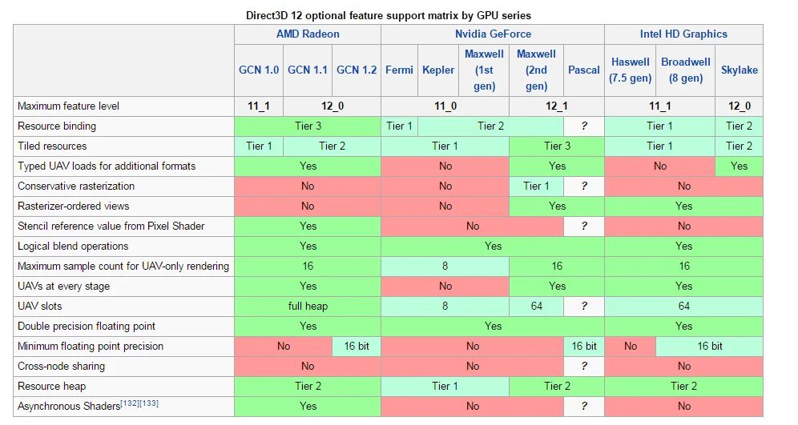This screenshot has width=798, height=425.
Task: Open the AMD Radeon link
Action: click(308, 34)
